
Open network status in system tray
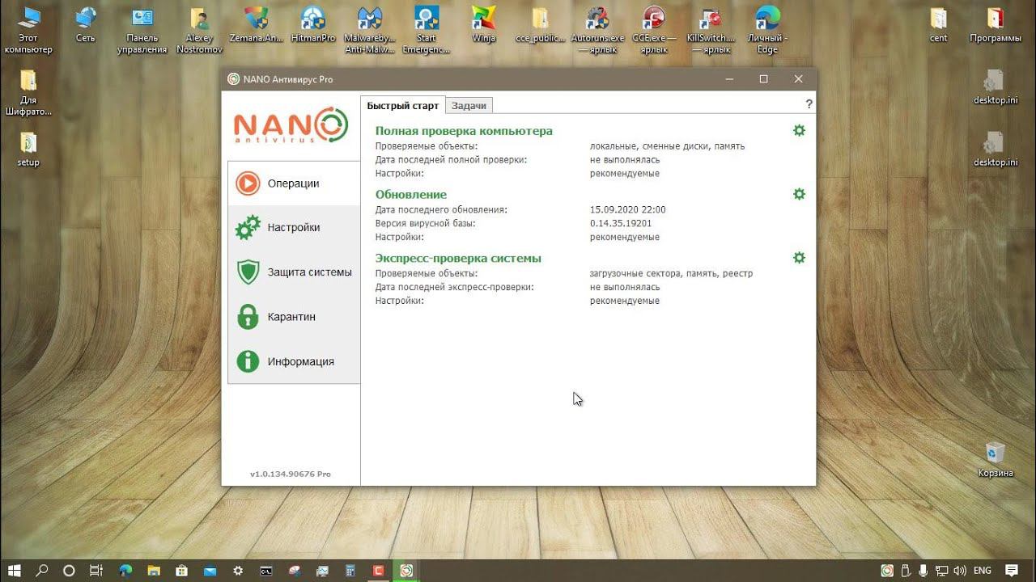pos(943,571)
